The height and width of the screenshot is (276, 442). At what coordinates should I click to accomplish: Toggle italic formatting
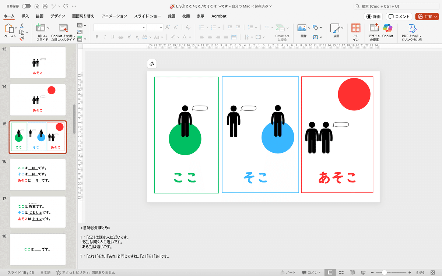point(105,37)
